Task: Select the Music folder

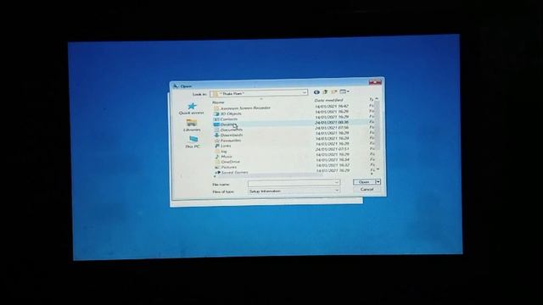Action: 223,157
